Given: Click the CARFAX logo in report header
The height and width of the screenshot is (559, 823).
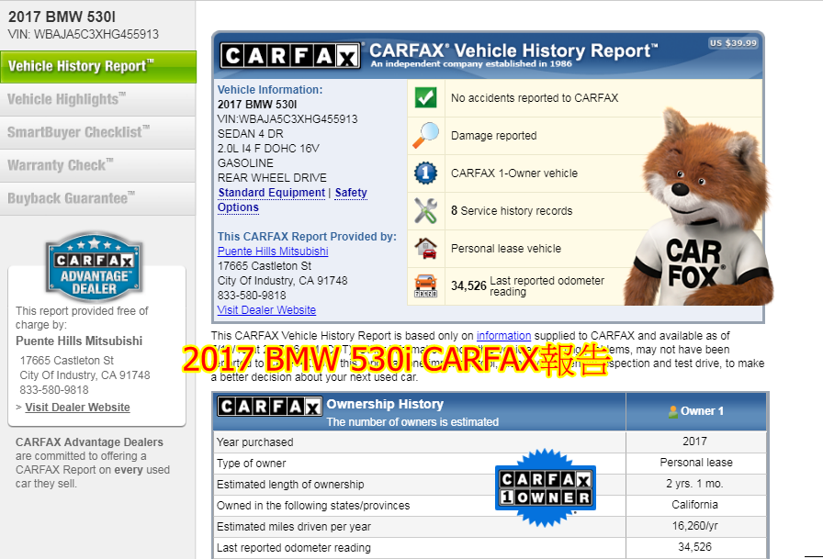Looking at the screenshot, I should [290, 56].
